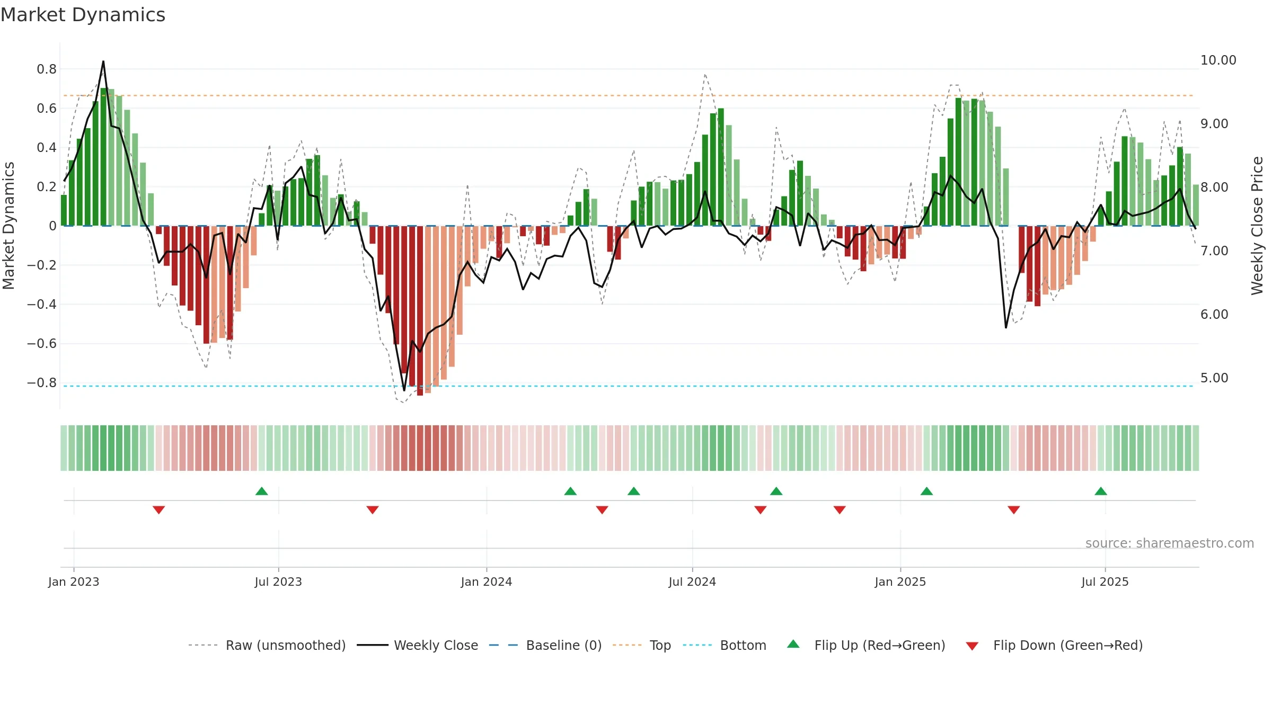Click the vertical Market Dynamics axis title
The width and height of the screenshot is (1272, 715).
click(8, 226)
